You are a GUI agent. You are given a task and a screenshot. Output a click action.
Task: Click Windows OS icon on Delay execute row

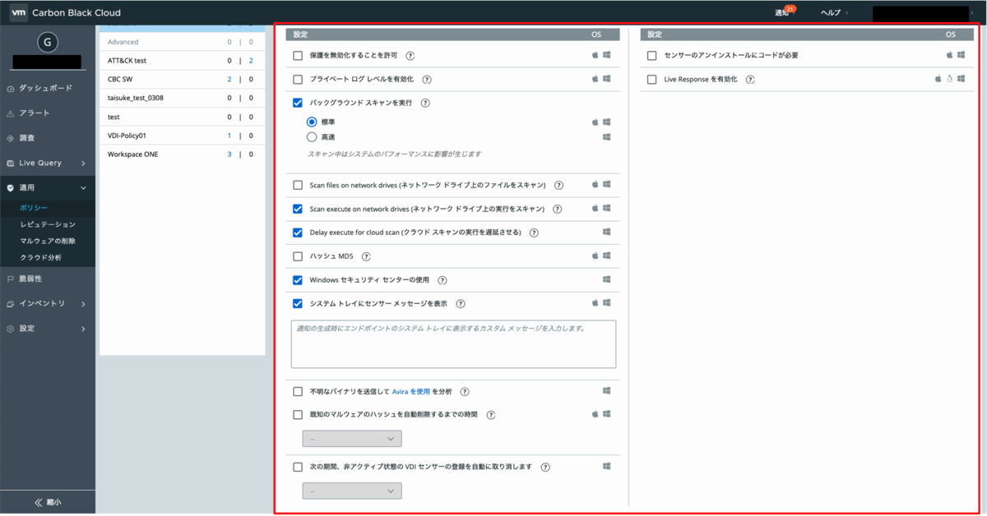(607, 232)
